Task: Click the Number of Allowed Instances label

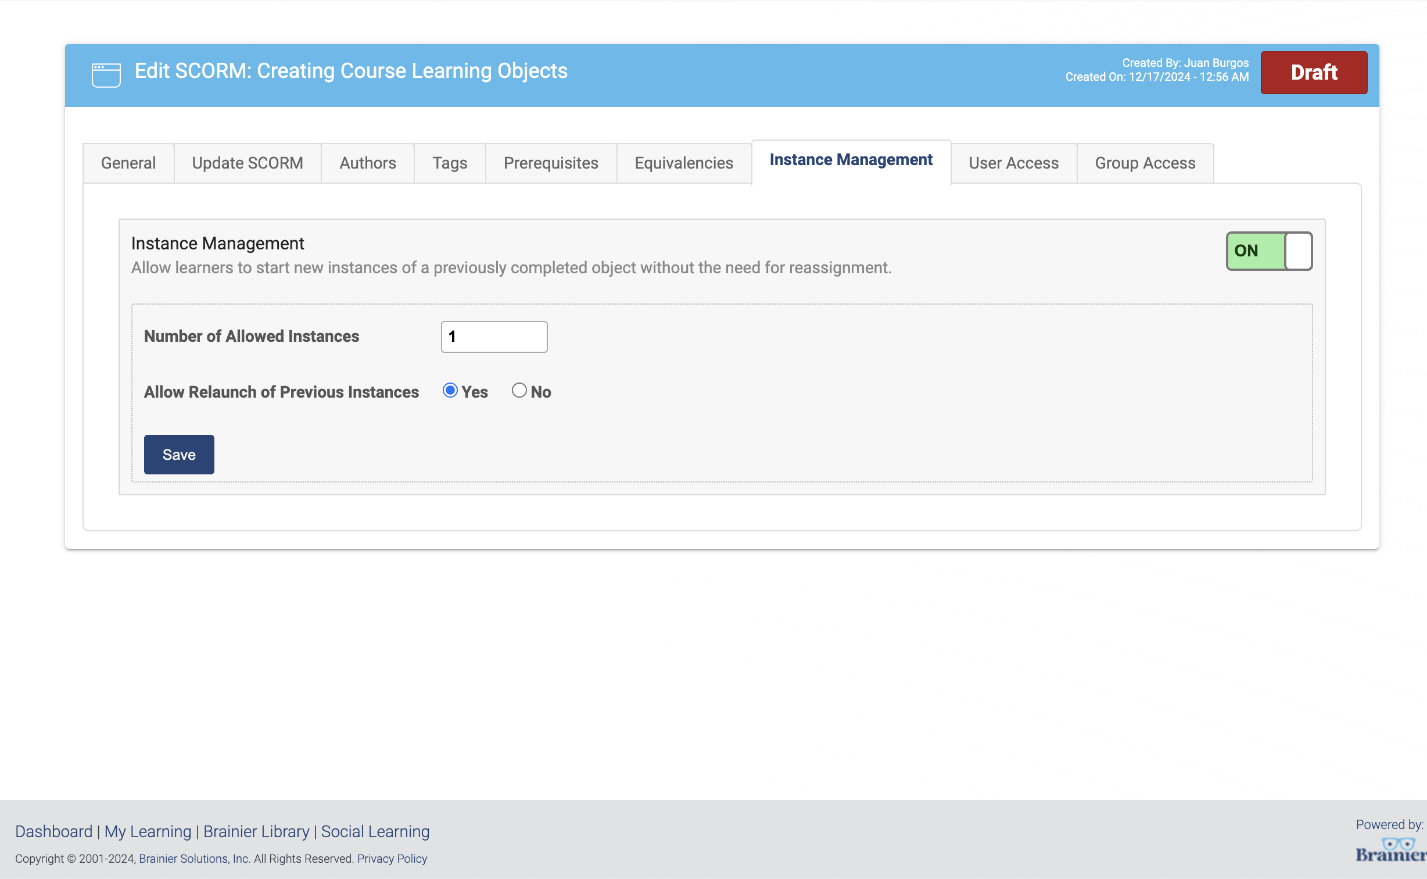Action: (252, 337)
